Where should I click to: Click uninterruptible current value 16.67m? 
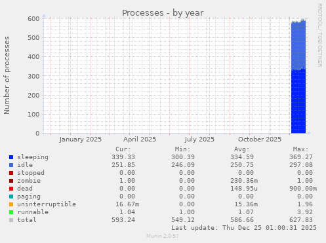coord(127,204)
